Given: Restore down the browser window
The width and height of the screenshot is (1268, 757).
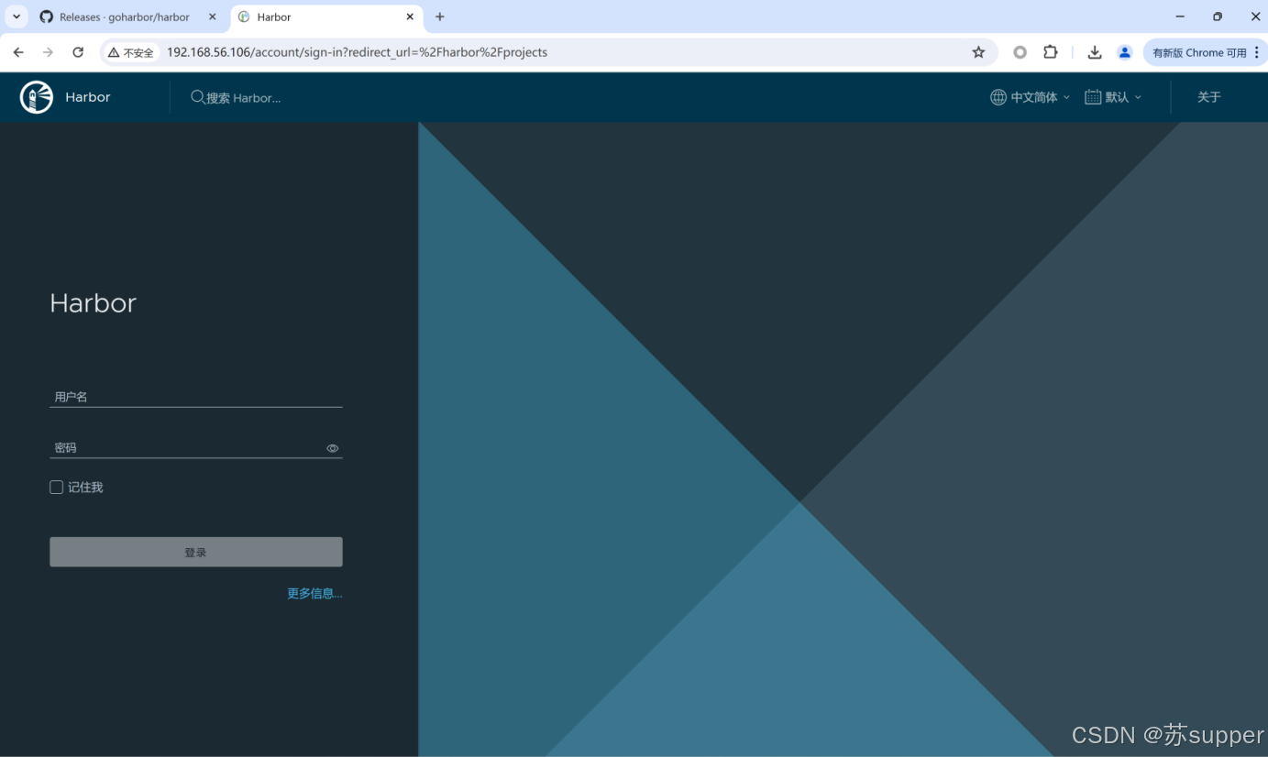Looking at the screenshot, I should click(x=1218, y=16).
